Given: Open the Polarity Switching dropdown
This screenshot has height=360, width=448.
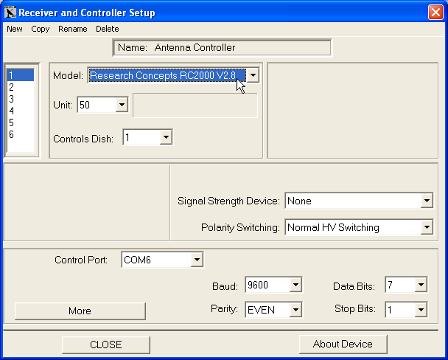Looking at the screenshot, I should click(359, 227).
